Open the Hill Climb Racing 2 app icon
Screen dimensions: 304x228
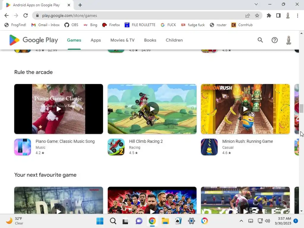[x=116, y=147]
